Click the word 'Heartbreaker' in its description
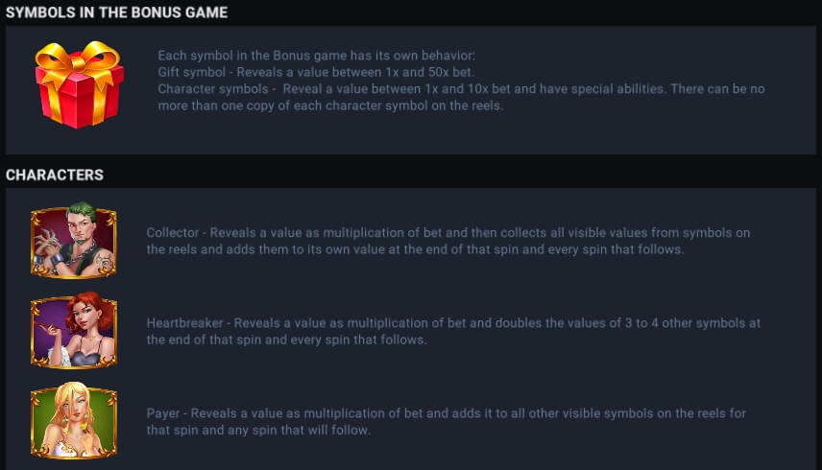This screenshot has height=470, width=822. point(184,323)
